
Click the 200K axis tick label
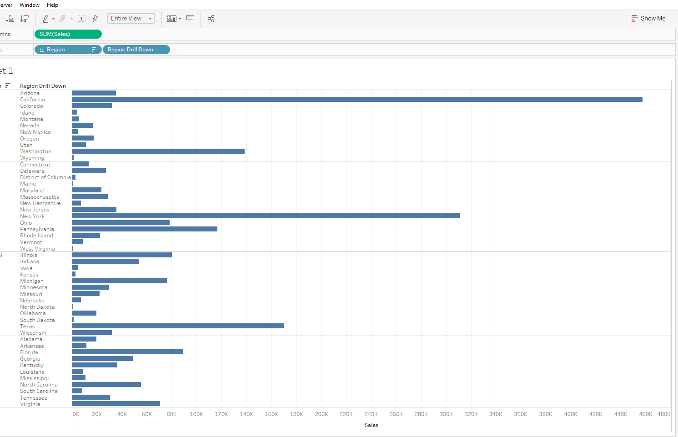[x=321, y=414]
